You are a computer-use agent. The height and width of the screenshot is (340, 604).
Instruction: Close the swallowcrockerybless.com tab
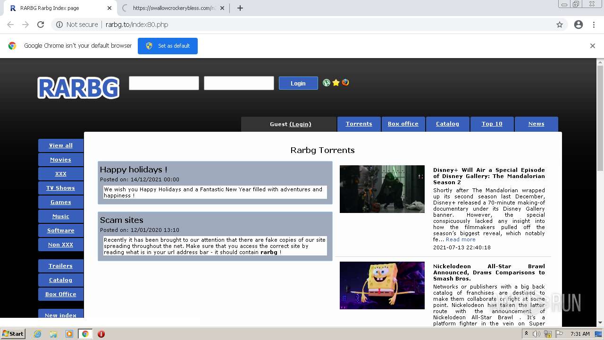click(x=222, y=8)
